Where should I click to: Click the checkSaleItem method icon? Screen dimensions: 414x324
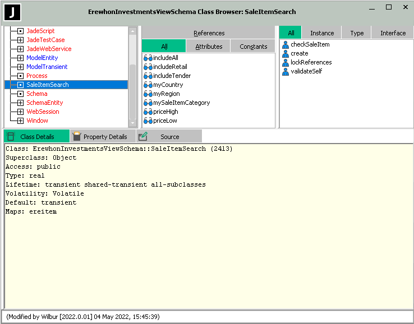[286, 44]
